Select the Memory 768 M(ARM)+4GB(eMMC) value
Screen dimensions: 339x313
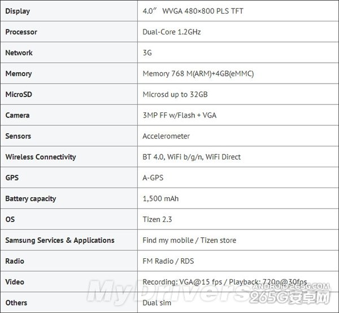pos(198,74)
